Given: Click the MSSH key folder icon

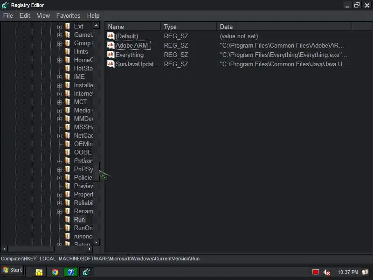Looking at the screenshot, I should [x=68, y=127].
